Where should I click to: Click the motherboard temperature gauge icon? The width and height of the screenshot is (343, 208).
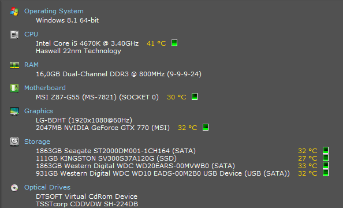click(195, 96)
